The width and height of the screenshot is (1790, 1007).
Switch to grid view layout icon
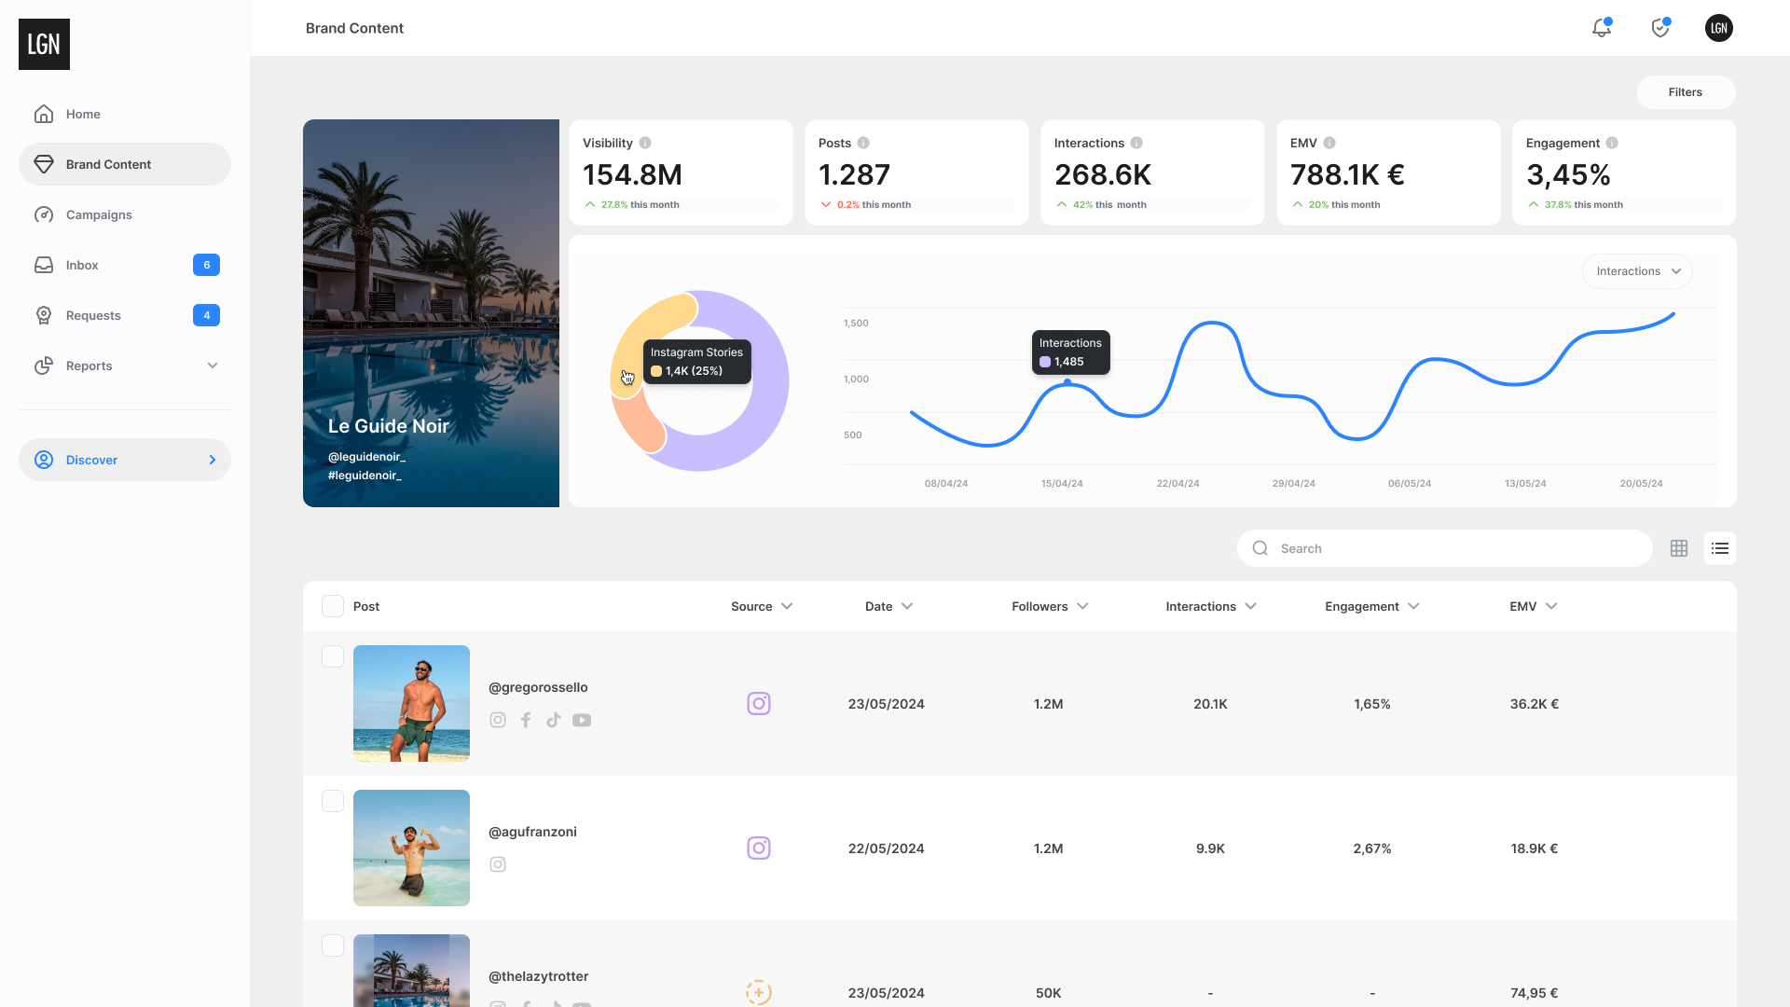coord(1679,548)
